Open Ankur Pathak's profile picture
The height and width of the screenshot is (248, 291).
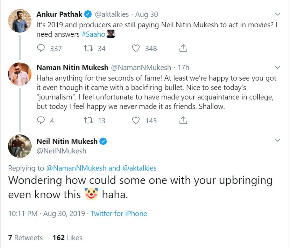[x=20, y=21]
